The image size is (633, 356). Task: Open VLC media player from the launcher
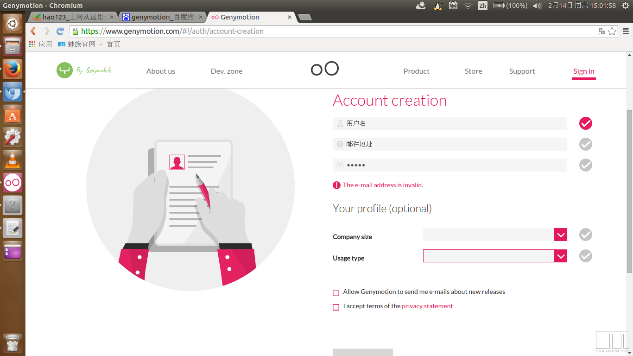tap(13, 160)
